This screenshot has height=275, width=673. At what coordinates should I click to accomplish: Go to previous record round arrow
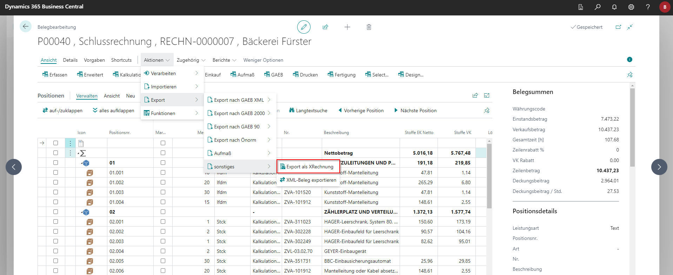click(14, 167)
